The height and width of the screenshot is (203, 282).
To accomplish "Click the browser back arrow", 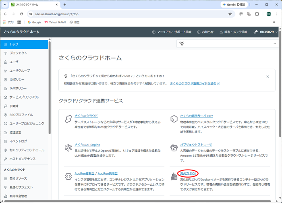I will coord(5,14).
